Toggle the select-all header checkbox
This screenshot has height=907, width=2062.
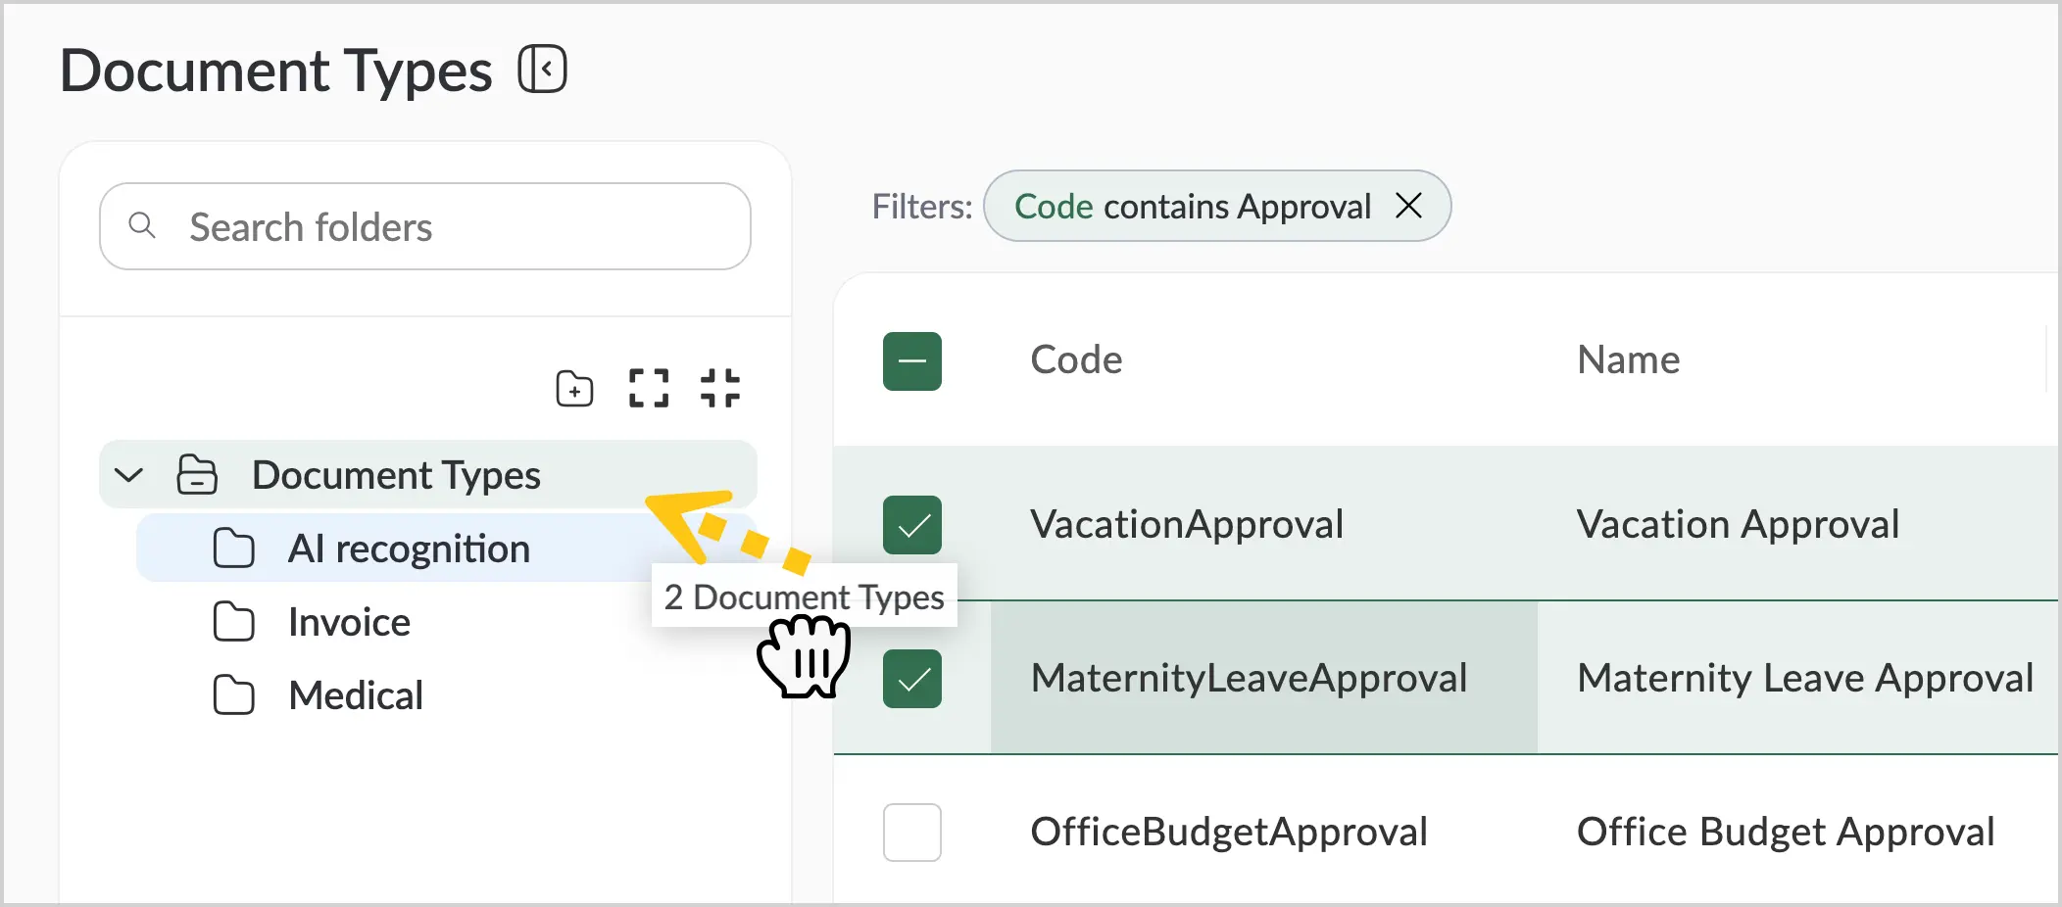(912, 361)
